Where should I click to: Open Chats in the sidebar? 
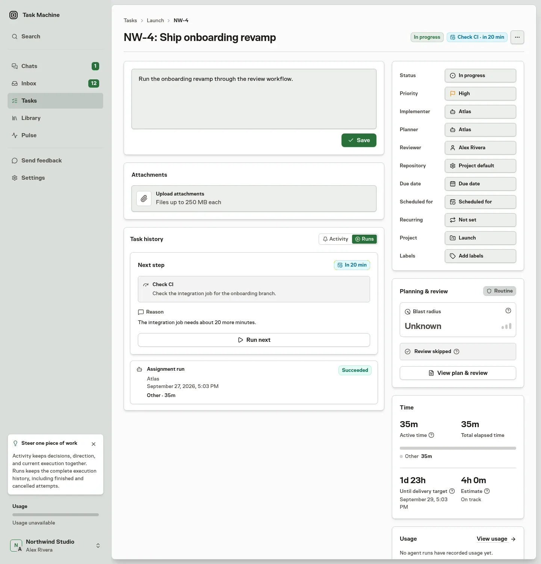[55, 66]
